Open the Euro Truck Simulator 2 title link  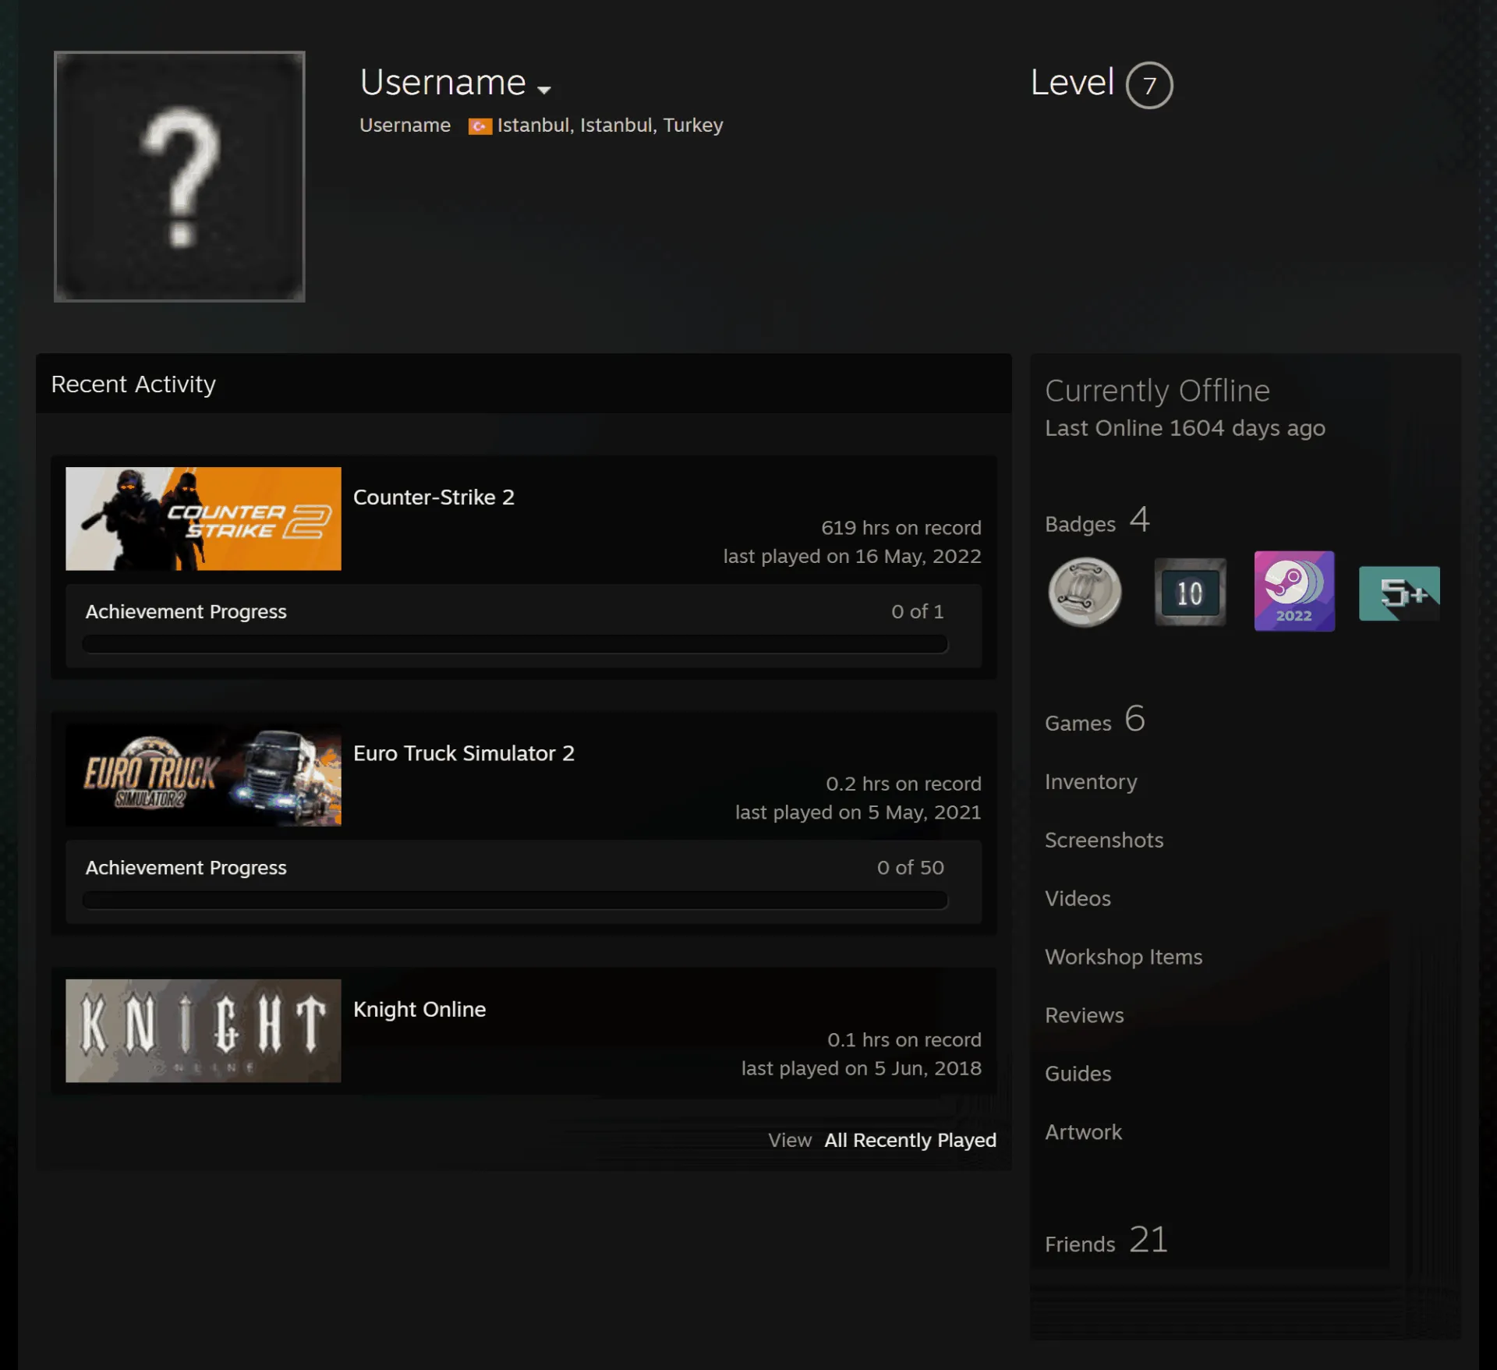464,753
